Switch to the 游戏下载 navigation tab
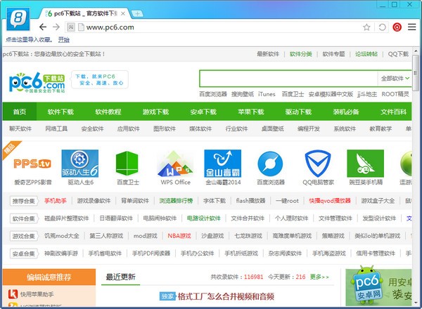 [x=155, y=112]
